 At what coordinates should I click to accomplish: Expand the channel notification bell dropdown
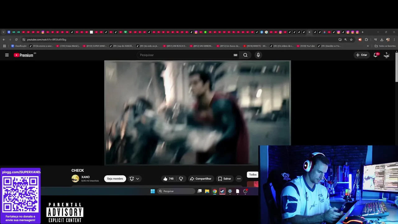134,179
